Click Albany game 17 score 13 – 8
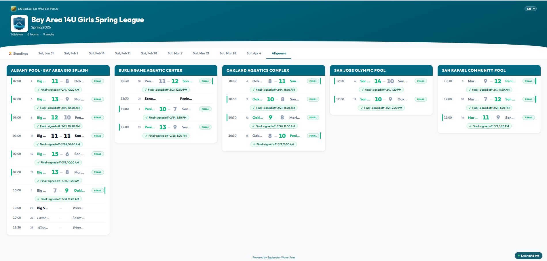The image size is (547, 261). tap(60, 172)
